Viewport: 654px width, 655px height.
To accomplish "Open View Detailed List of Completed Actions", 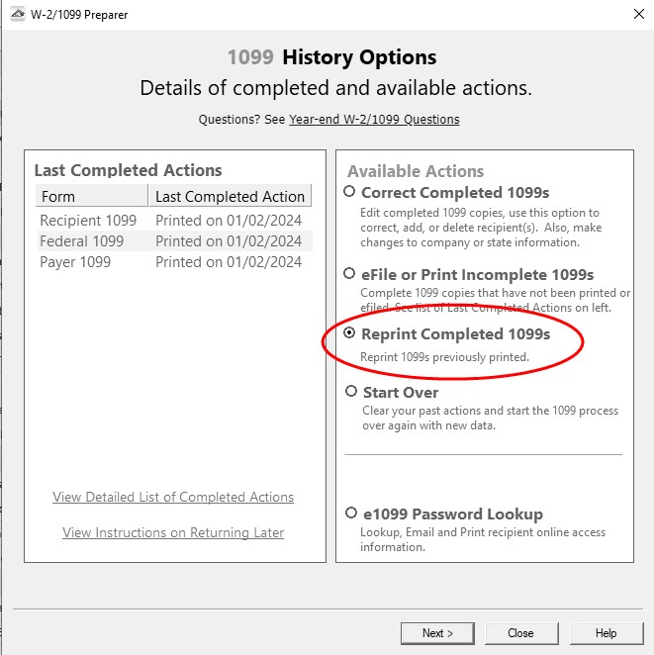I will [x=173, y=497].
